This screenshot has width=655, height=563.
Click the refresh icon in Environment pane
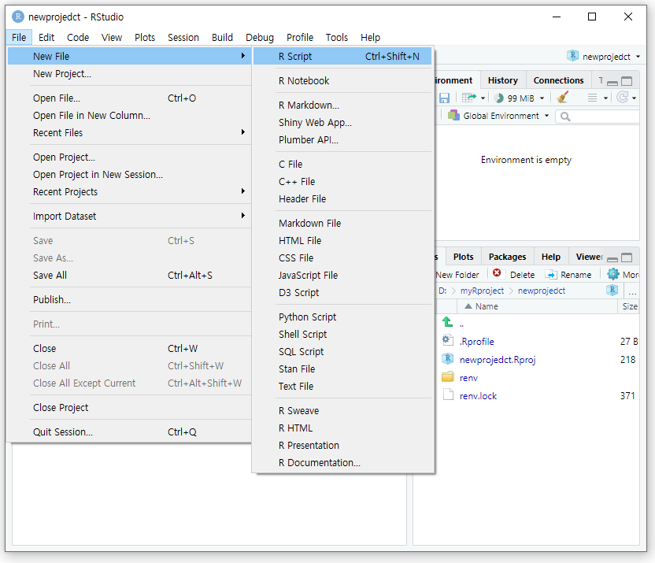(x=623, y=98)
